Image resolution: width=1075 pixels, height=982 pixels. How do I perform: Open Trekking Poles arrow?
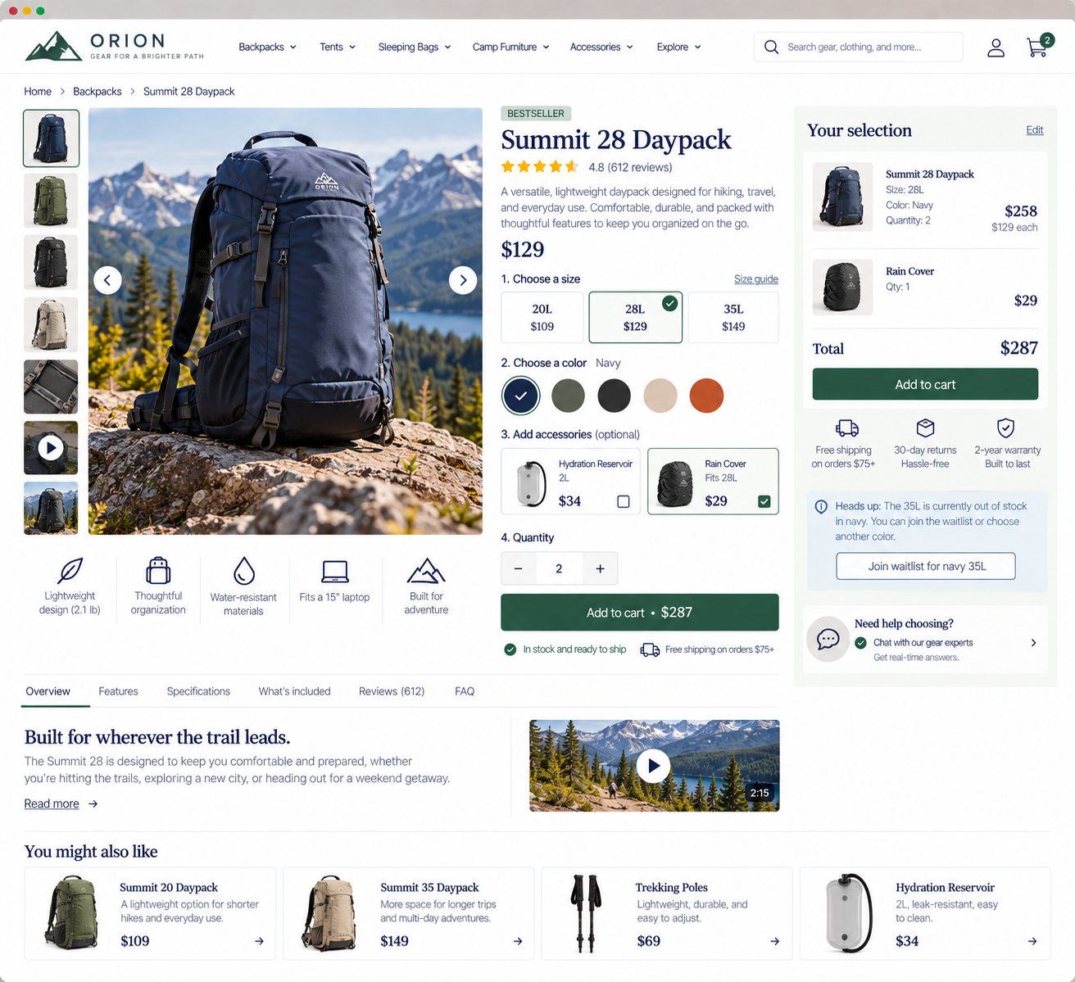pos(774,941)
